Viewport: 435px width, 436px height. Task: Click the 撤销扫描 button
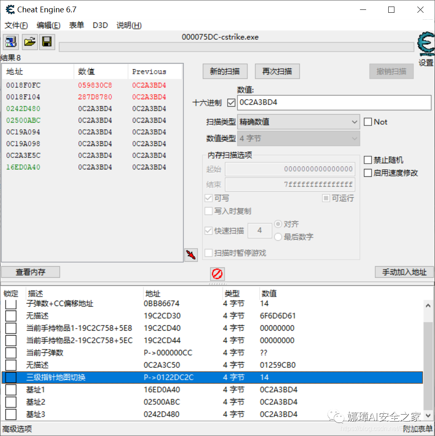392,71
